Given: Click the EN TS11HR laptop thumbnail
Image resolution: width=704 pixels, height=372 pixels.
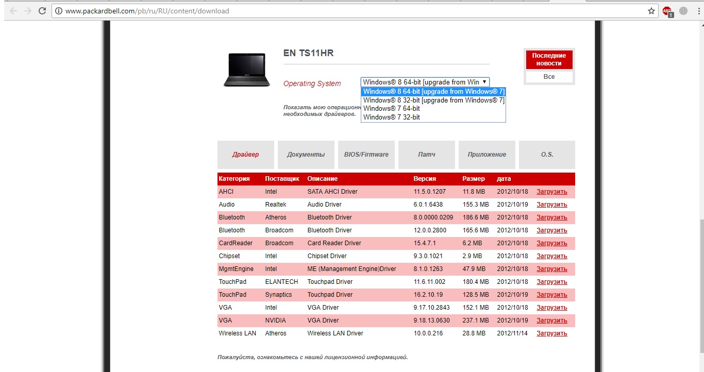Looking at the screenshot, I should coord(247,70).
